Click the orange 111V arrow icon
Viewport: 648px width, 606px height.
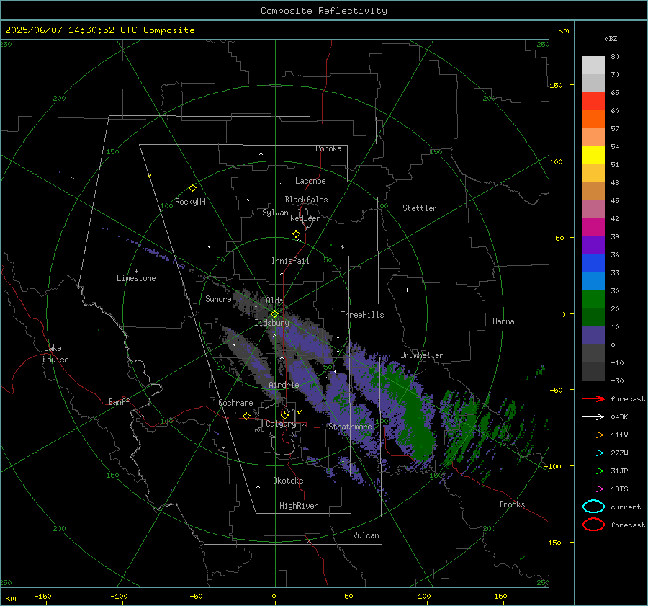(x=593, y=435)
